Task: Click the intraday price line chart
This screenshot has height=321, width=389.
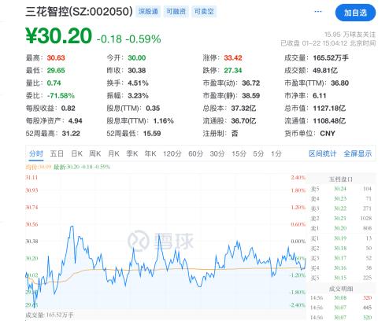Action: click(x=165, y=242)
